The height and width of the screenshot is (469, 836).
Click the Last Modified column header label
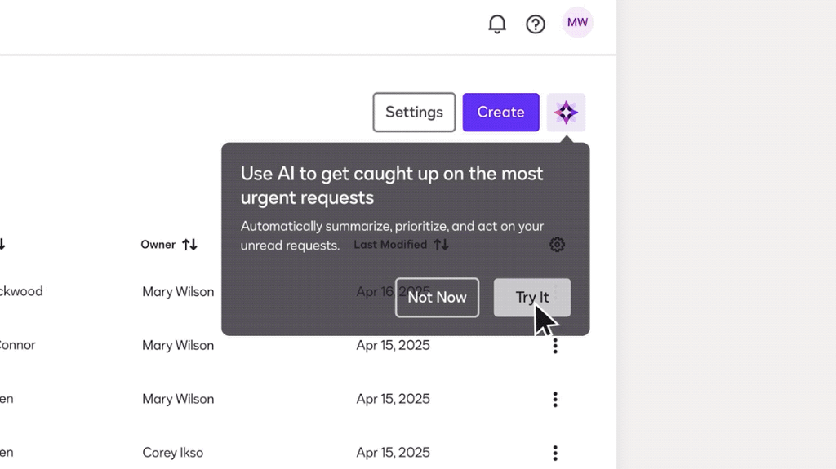click(390, 245)
